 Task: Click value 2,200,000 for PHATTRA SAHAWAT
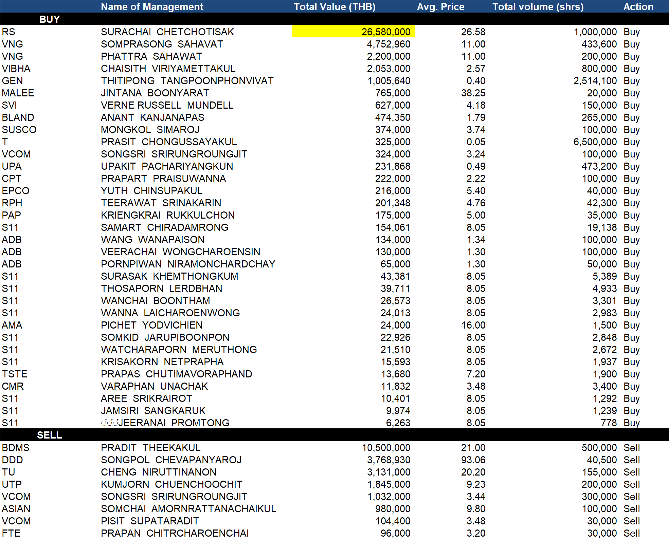pyautogui.click(x=388, y=56)
